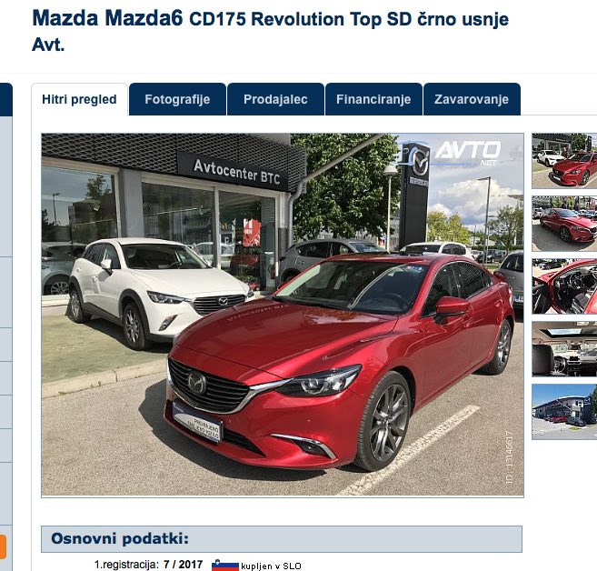Open the dealership building thumbnail
This screenshot has width=597, height=571.
pyautogui.click(x=564, y=412)
